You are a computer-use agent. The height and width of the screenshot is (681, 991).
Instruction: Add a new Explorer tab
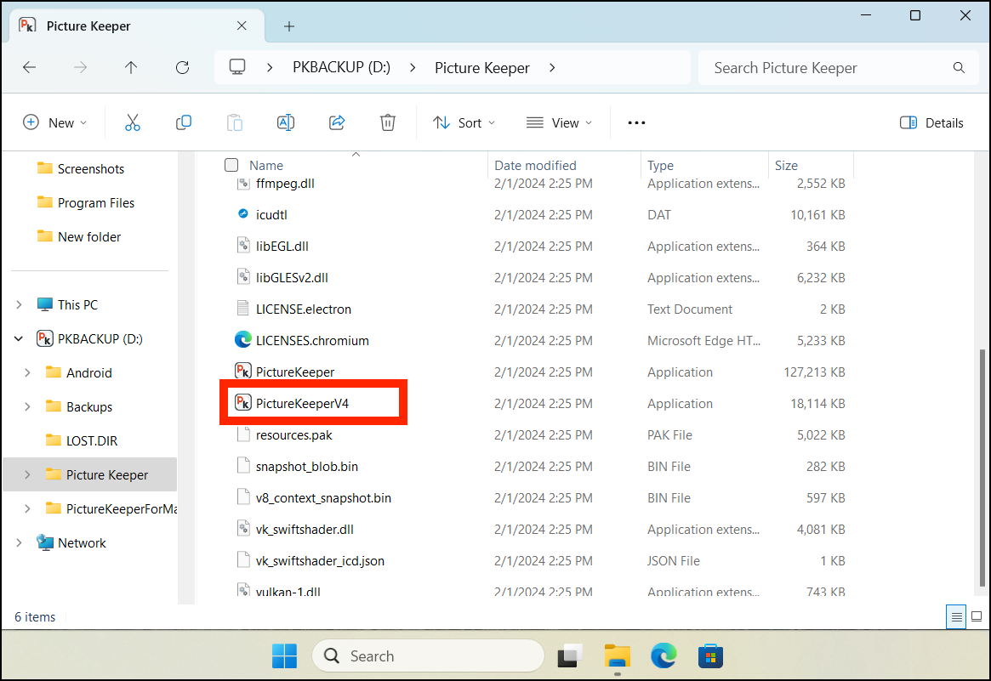[289, 26]
